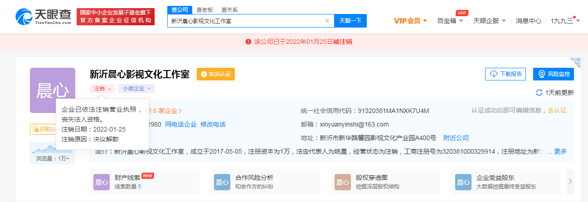Open the 财产线索 card
Image resolution: width=588 pixels, height=202 pixels.
point(145,182)
